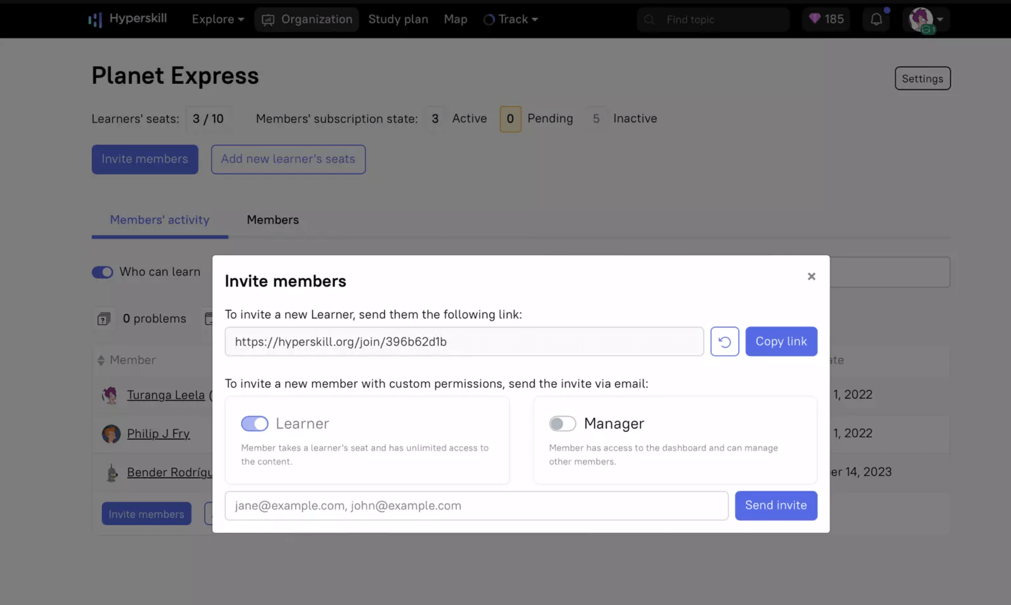This screenshot has height=605, width=1011.
Task: Click Turanga Leela's avatar
Action: [110, 395]
